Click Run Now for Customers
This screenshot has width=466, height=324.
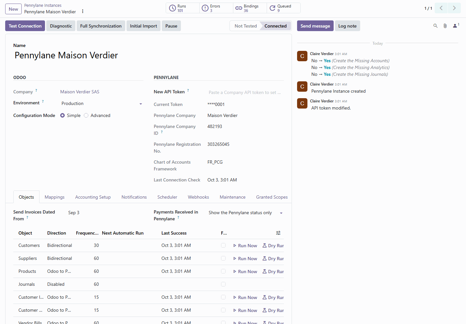(245, 246)
